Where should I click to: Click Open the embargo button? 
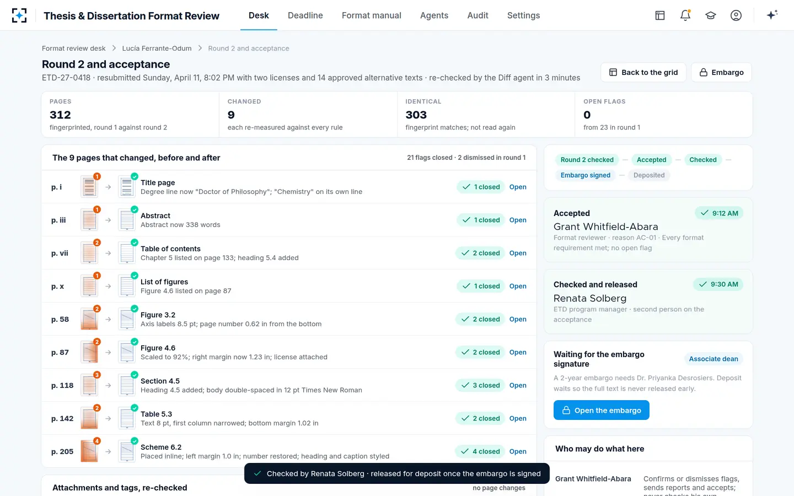pyautogui.click(x=602, y=410)
